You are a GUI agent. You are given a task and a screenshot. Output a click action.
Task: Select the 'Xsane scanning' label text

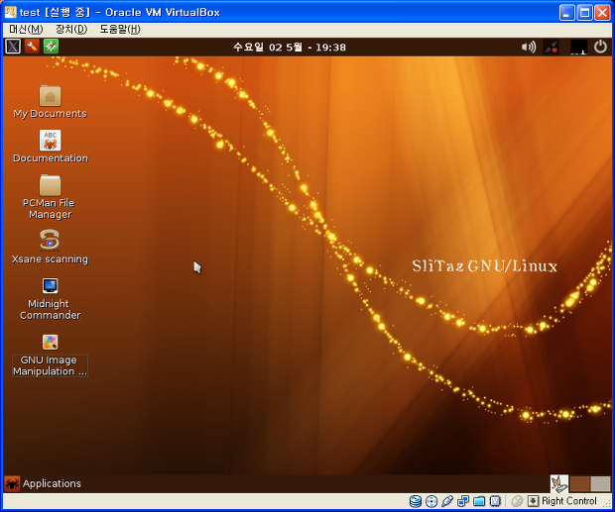[51, 259]
